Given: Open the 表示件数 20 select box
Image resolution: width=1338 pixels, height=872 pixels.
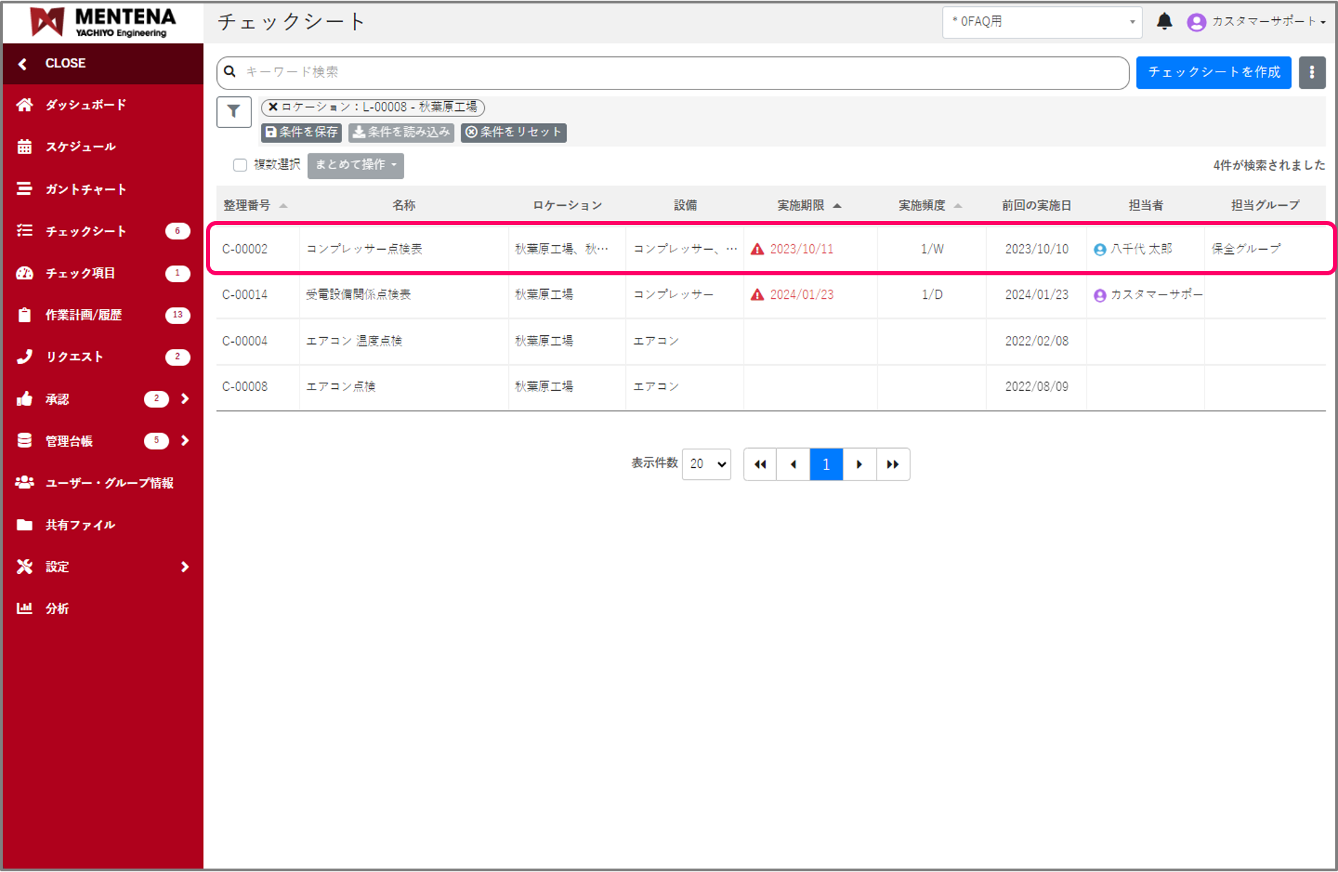Looking at the screenshot, I should (x=707, y=465).
